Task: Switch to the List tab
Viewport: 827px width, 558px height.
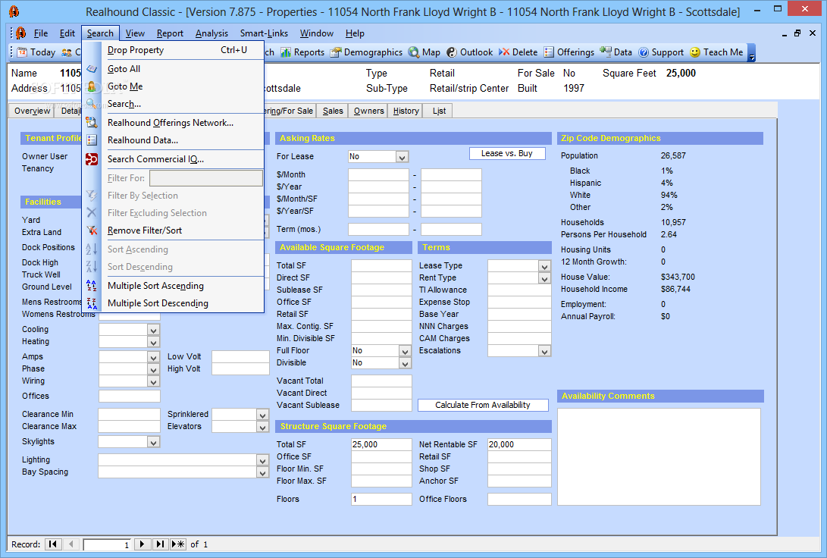Action: tap(439, 111)
